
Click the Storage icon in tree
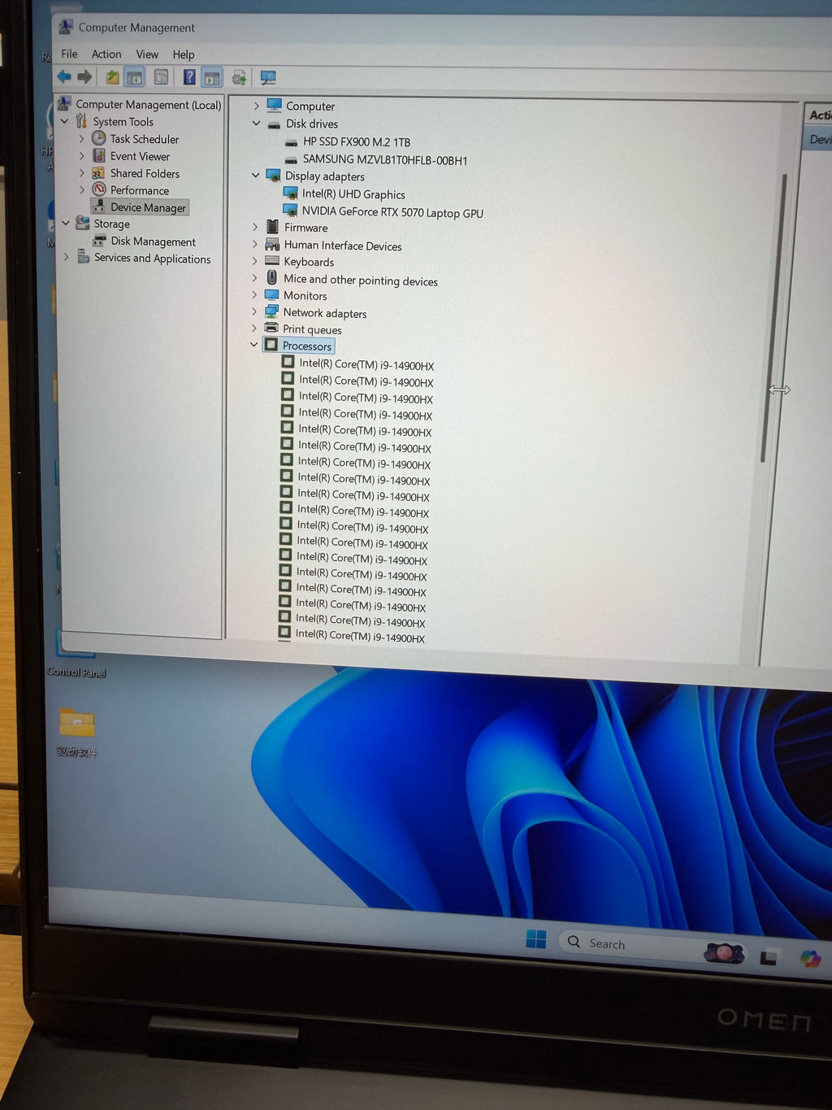pos(83,223)
